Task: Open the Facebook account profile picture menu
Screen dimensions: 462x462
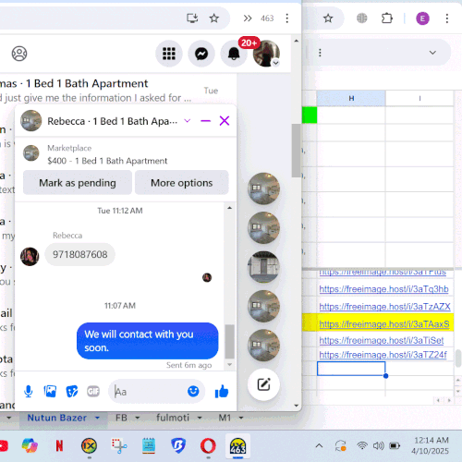Action: pos(266,54)
